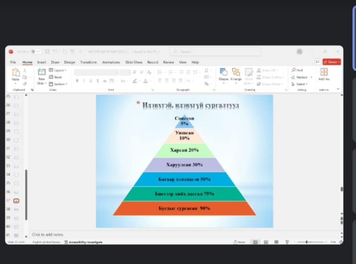Open the Slide Show tab

coord(134,62)
